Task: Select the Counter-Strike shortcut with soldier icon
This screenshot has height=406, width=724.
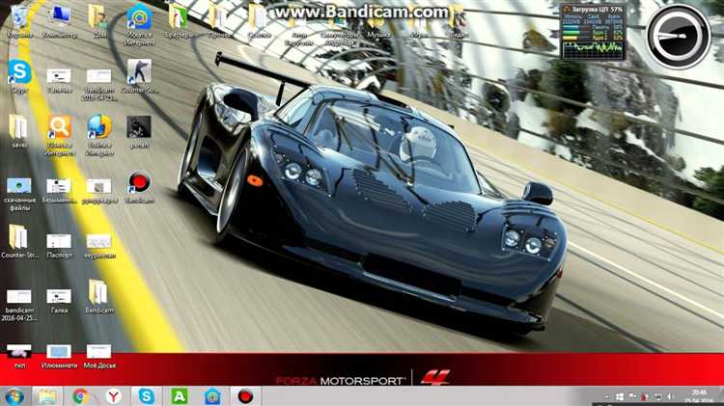Action: pyautogui.click(x=139, y=74)
